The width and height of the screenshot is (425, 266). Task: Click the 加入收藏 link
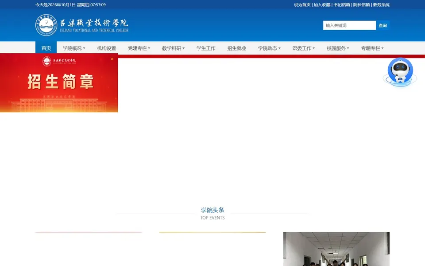click(x=322, y=4)
